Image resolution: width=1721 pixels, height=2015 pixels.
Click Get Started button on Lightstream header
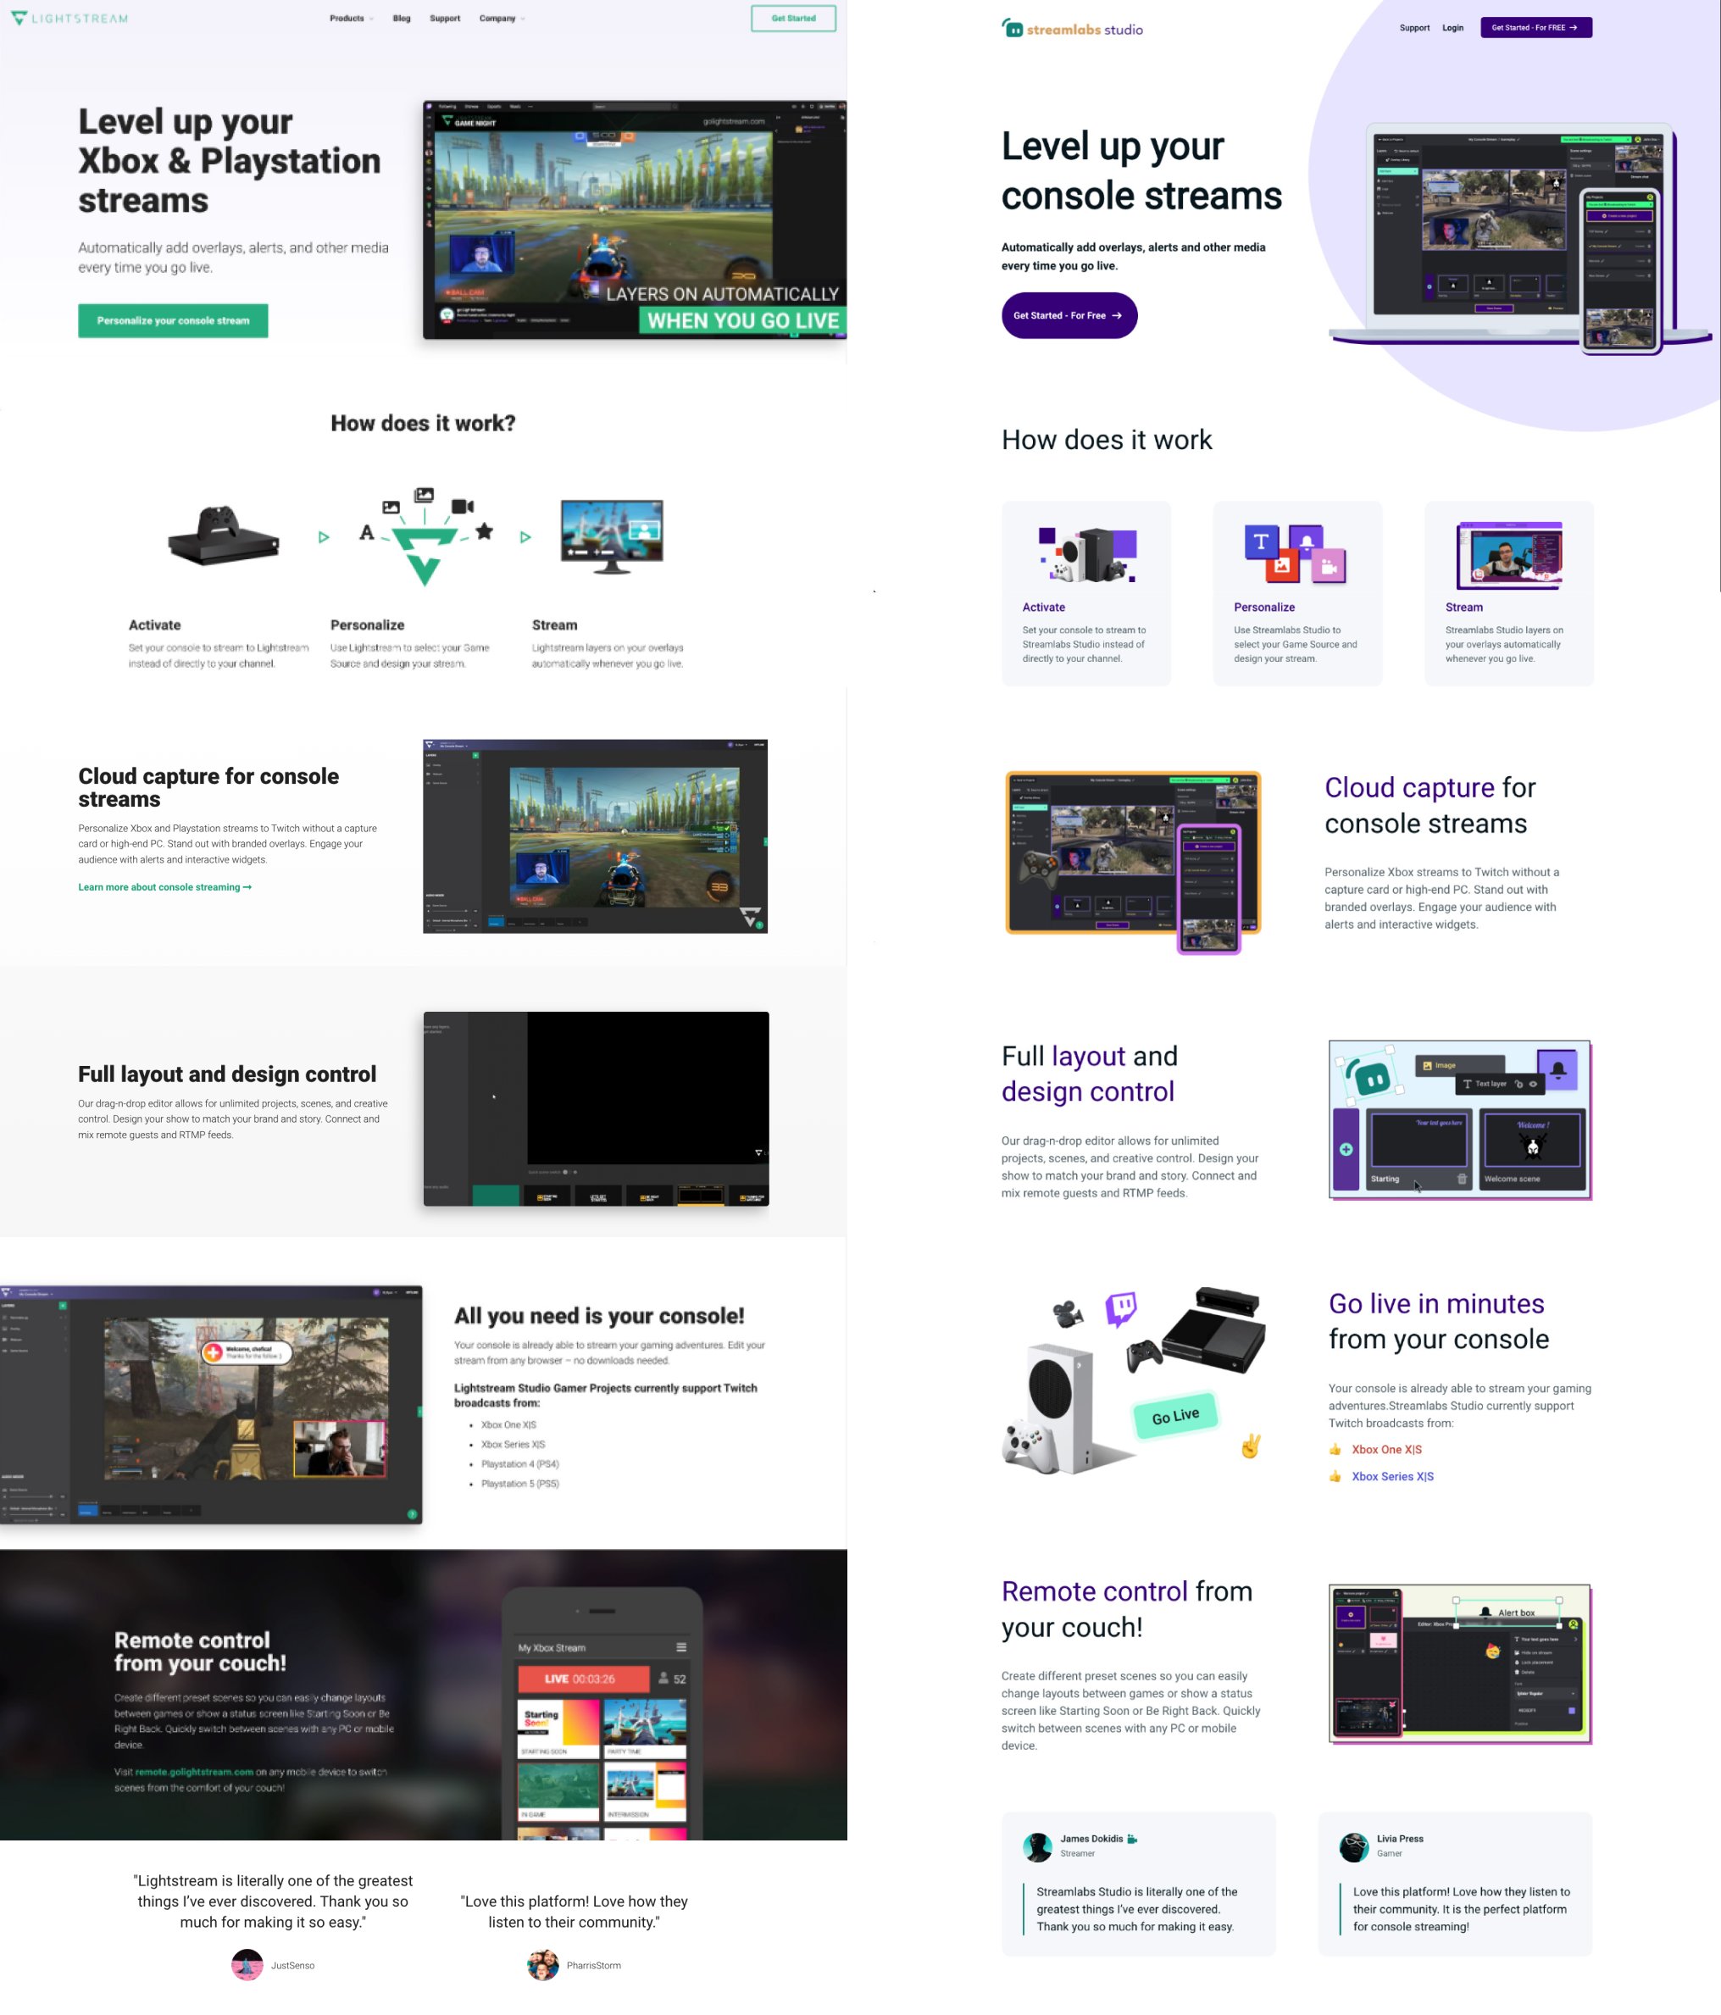[x=792, y=17]
